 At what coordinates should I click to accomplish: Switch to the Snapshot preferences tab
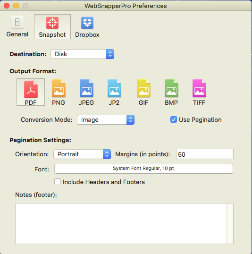pos(52,27)
